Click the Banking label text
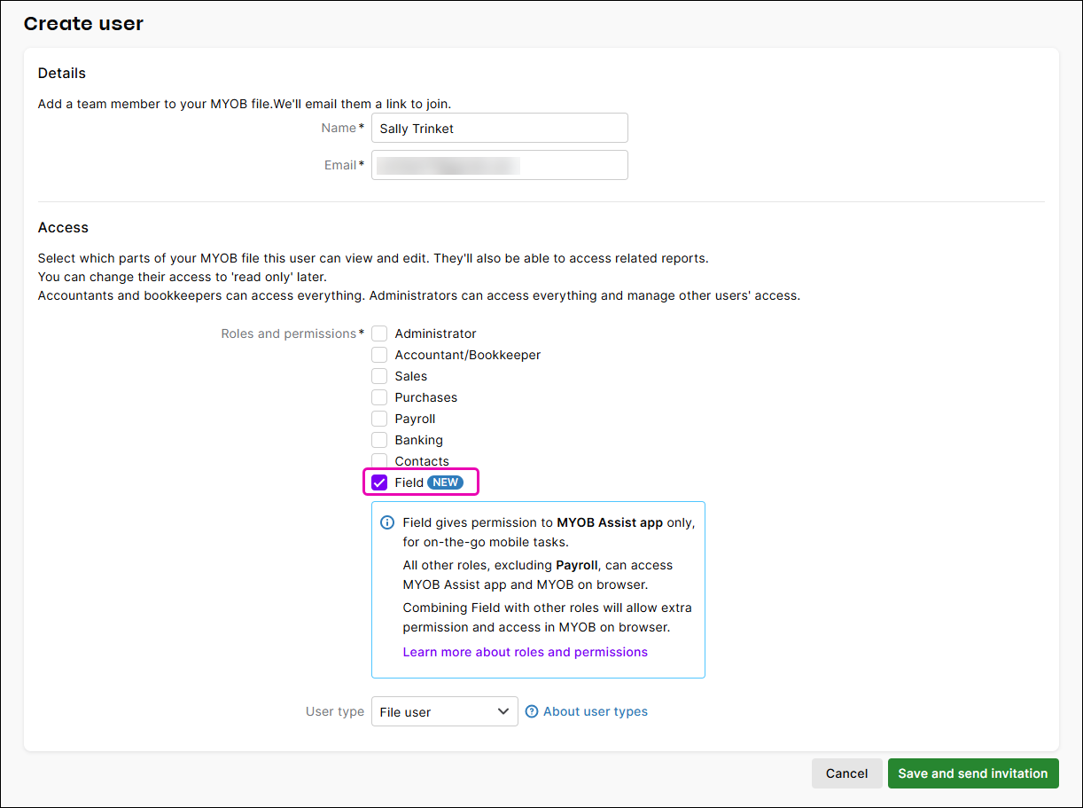The image size is (1083, 808). pos(419,440)
